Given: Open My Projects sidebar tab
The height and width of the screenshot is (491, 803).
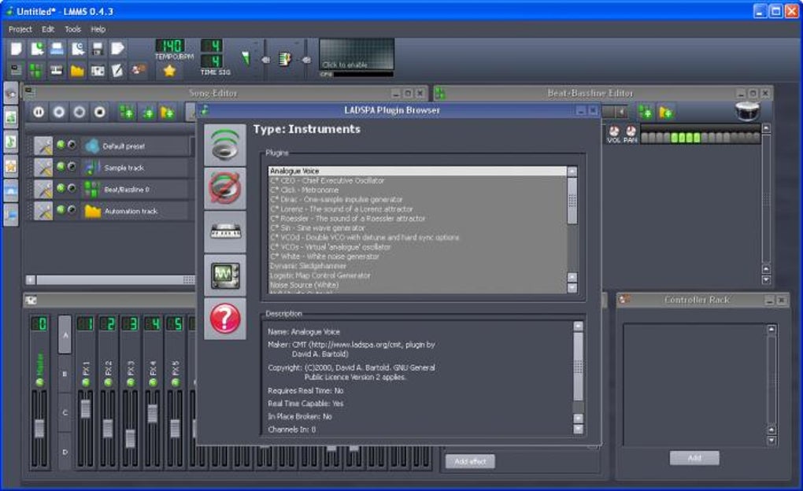Looking at the screenshot, I should 11,117.
